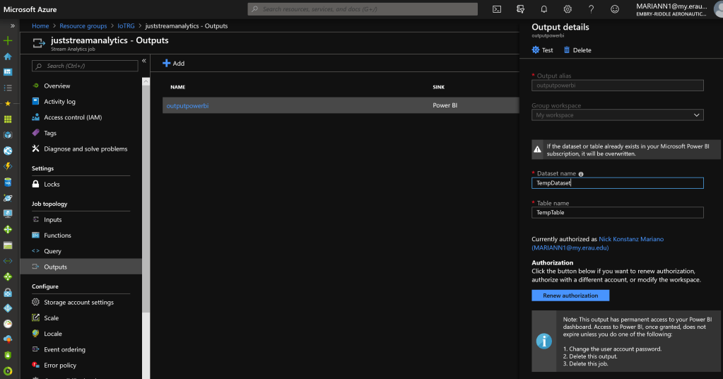Collapse the resource menu panel
The width and height of the screenshot is (723, 379).
pos(144,61)
